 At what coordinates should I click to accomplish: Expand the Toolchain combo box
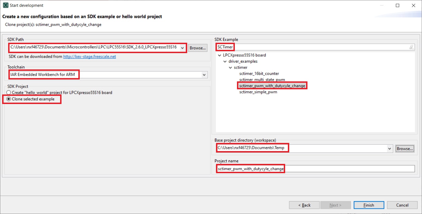[204, 75]
